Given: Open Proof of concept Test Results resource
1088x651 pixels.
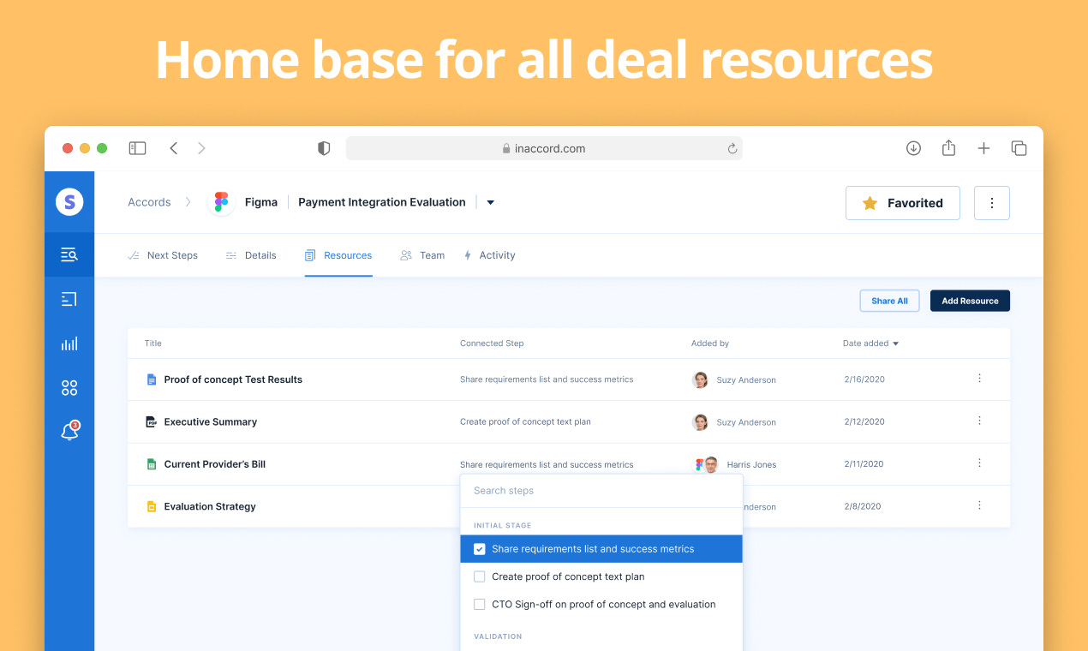Looking at the screenshot, I should [x=233, y=379].
